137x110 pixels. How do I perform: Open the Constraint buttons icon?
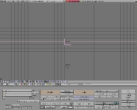[x=37, y=84]
